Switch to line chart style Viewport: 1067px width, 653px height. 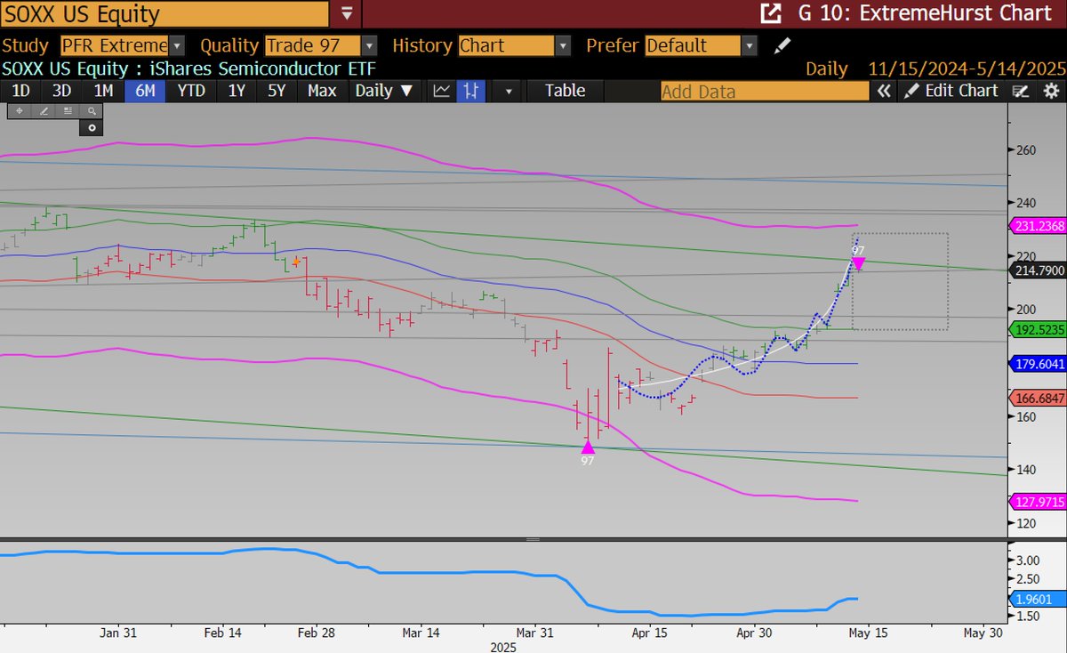[x=442, y=90]
